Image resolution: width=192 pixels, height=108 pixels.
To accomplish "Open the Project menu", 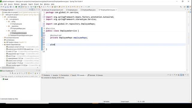I will (37, 4).
